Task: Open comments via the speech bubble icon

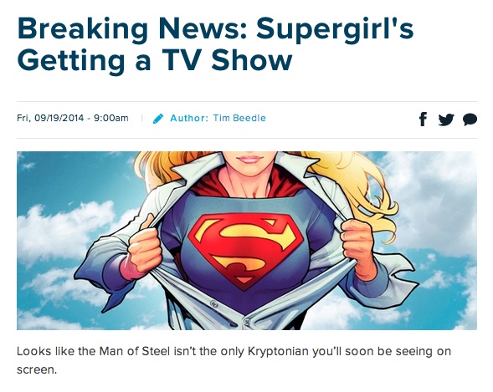Action: pos(470,120)
